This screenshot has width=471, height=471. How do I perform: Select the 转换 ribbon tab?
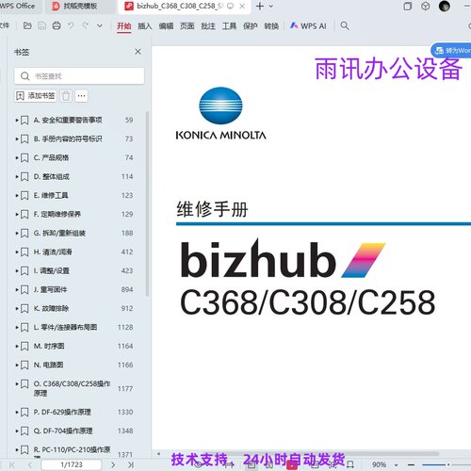point(271,26)
